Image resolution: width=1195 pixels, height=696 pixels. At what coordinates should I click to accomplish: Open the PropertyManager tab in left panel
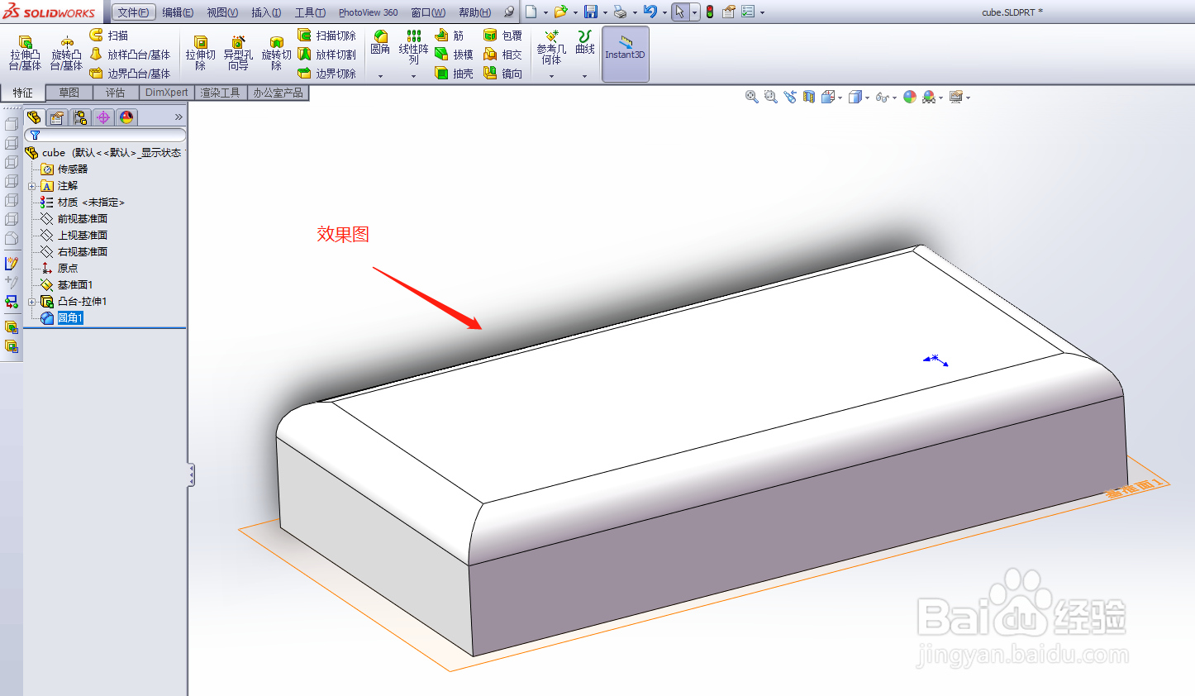coord(57,117)
